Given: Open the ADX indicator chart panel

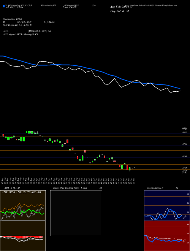Looking at the screenshot, I should click(x=23, y=205).
